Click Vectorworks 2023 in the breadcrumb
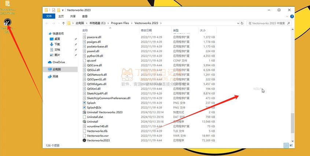This screenshot has width=310, height=156. [x=146, y=23]
